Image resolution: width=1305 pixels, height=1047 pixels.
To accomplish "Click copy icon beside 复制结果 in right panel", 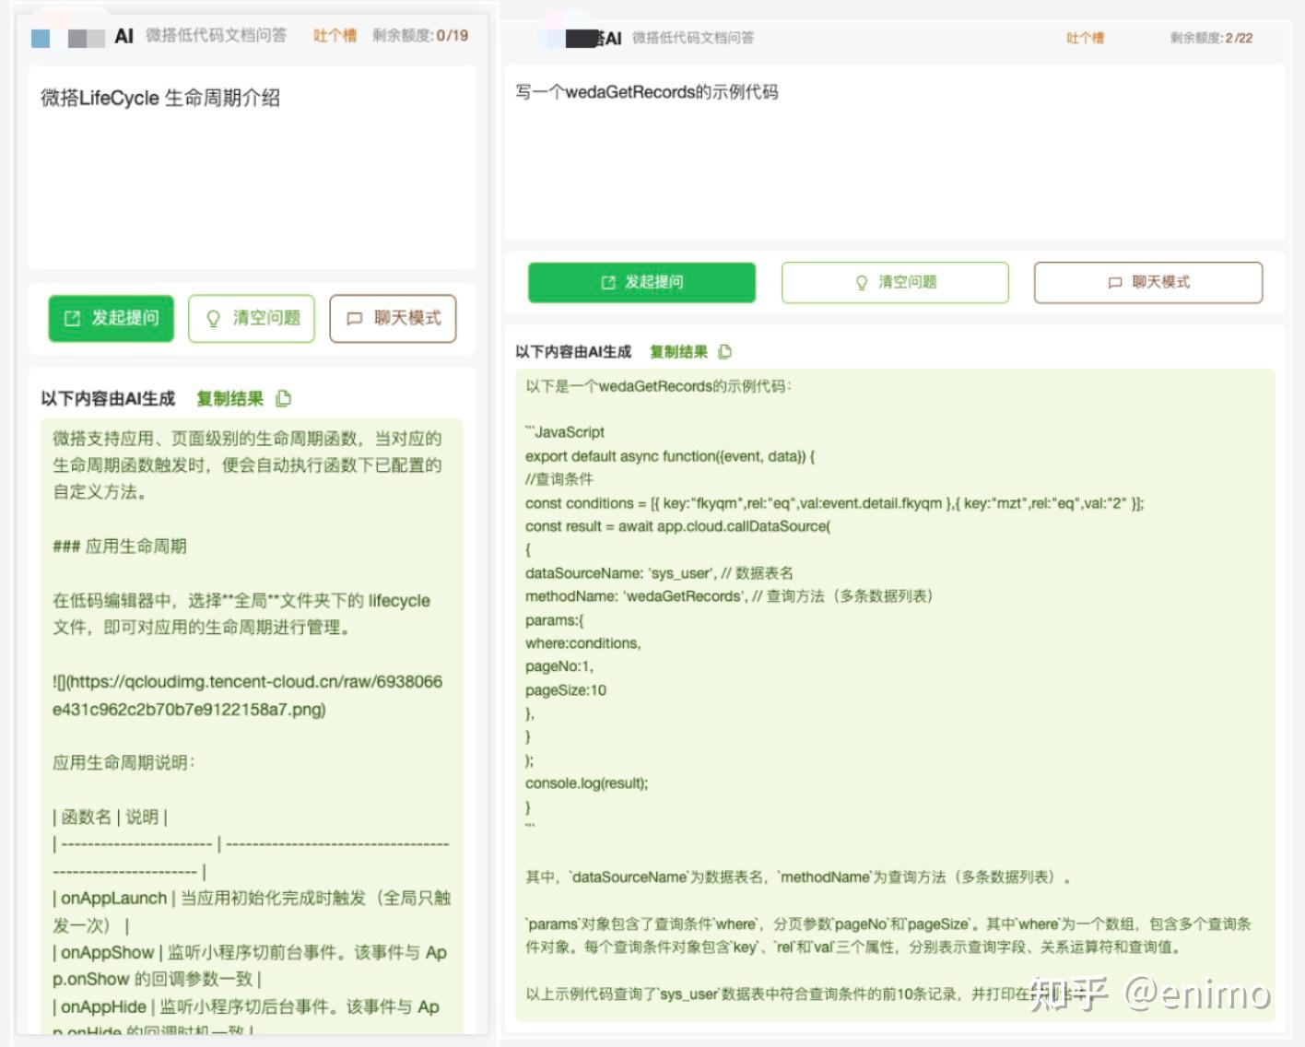I will point(725,351).
